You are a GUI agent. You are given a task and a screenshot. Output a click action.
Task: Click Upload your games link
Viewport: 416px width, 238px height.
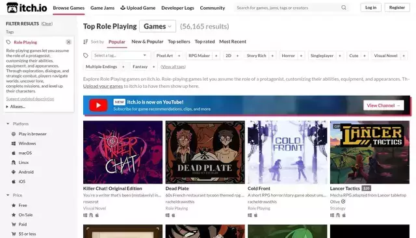pyautogui.click(x=103, y=86)
